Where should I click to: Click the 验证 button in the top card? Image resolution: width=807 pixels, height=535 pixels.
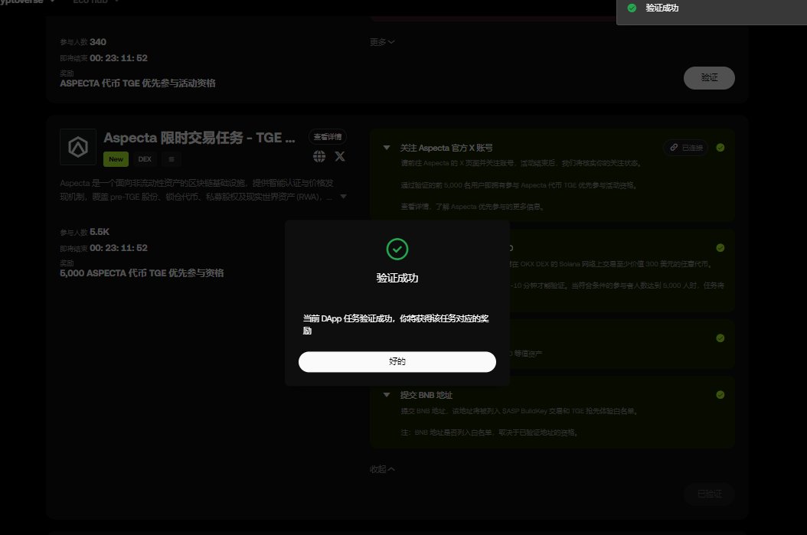pos(709,77)
